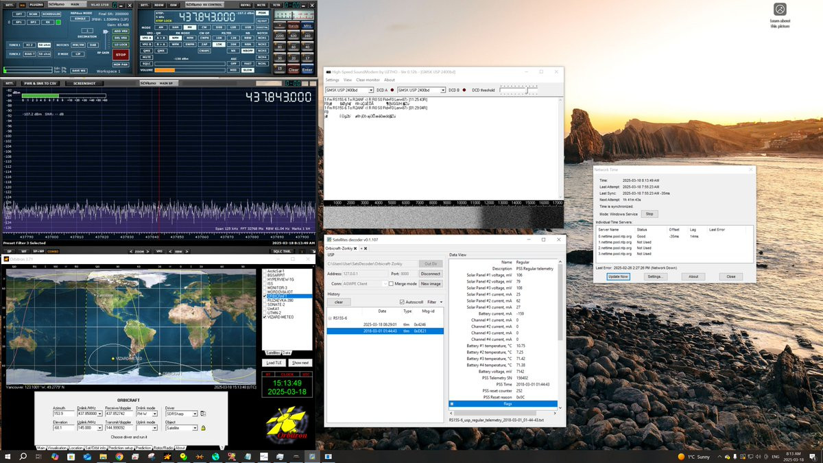Switch to Location tab in Orbitron
The height and width of the screenshot is (463, 823).
75,448
